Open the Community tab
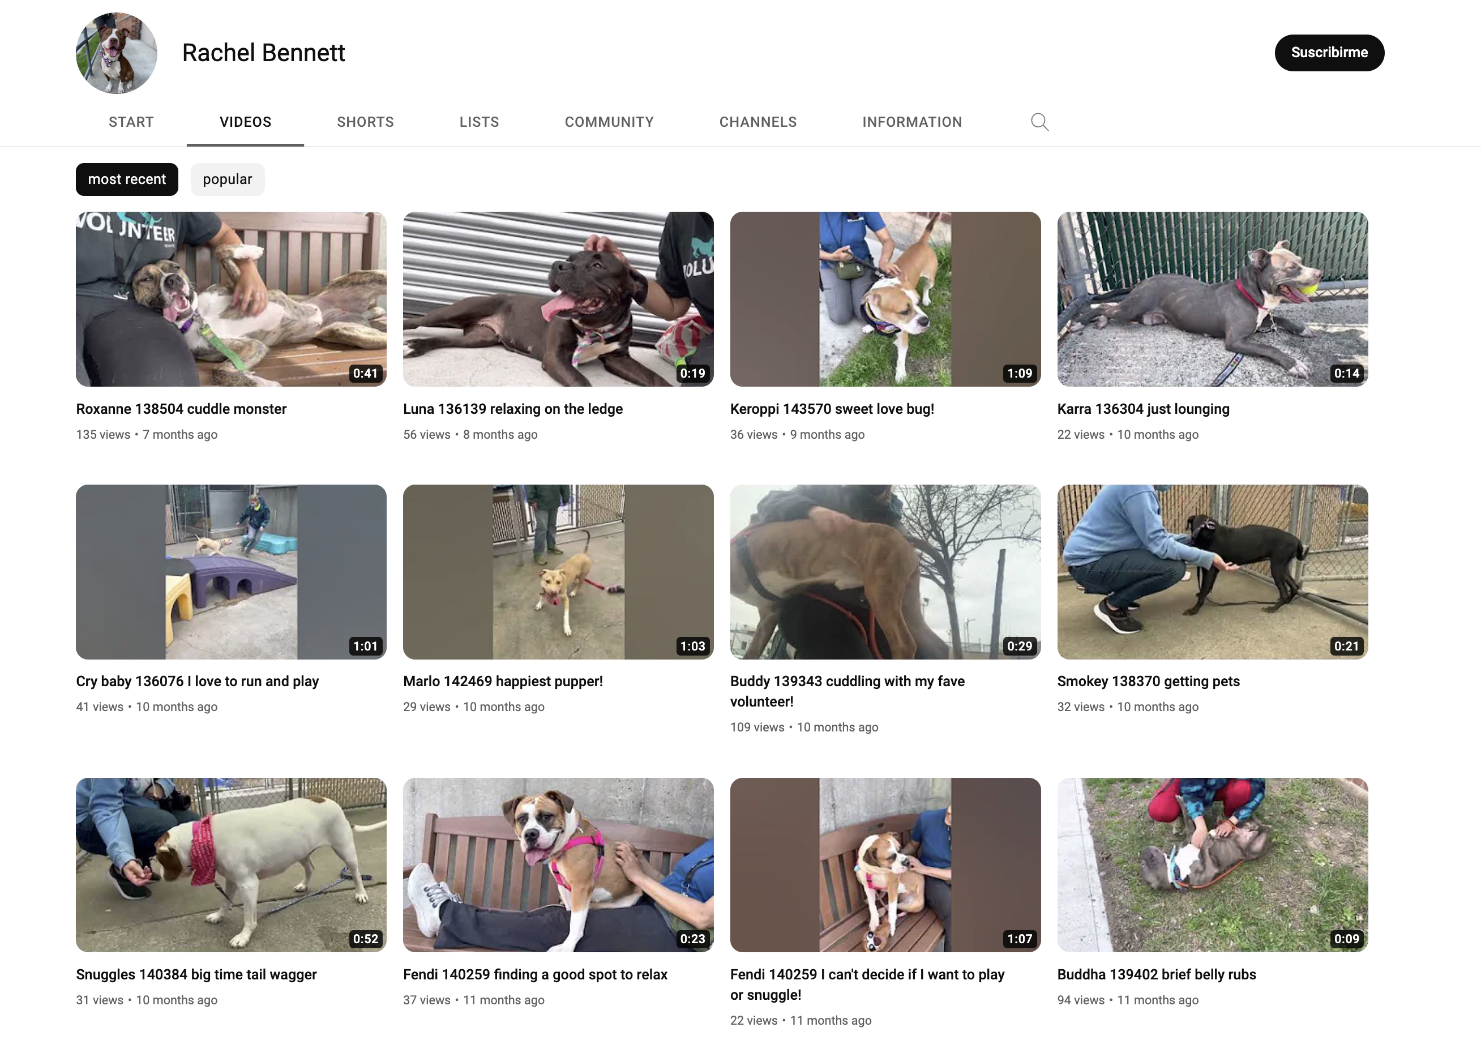 click(x=609, y=122)
